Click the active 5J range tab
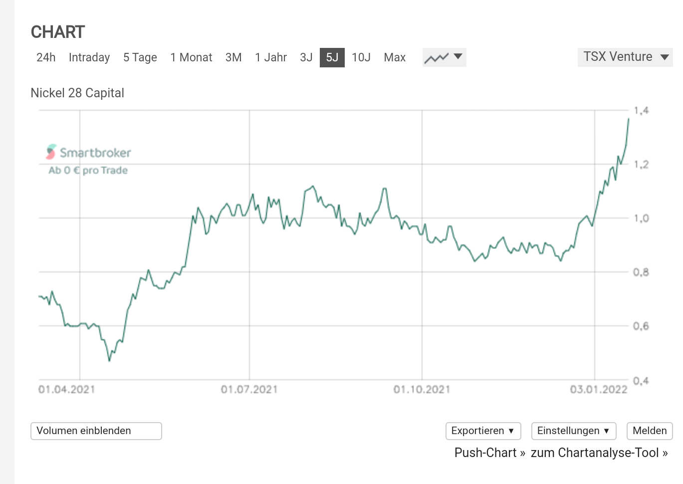The width and height of the screenshot is (683, 484). tap(332, 57)
